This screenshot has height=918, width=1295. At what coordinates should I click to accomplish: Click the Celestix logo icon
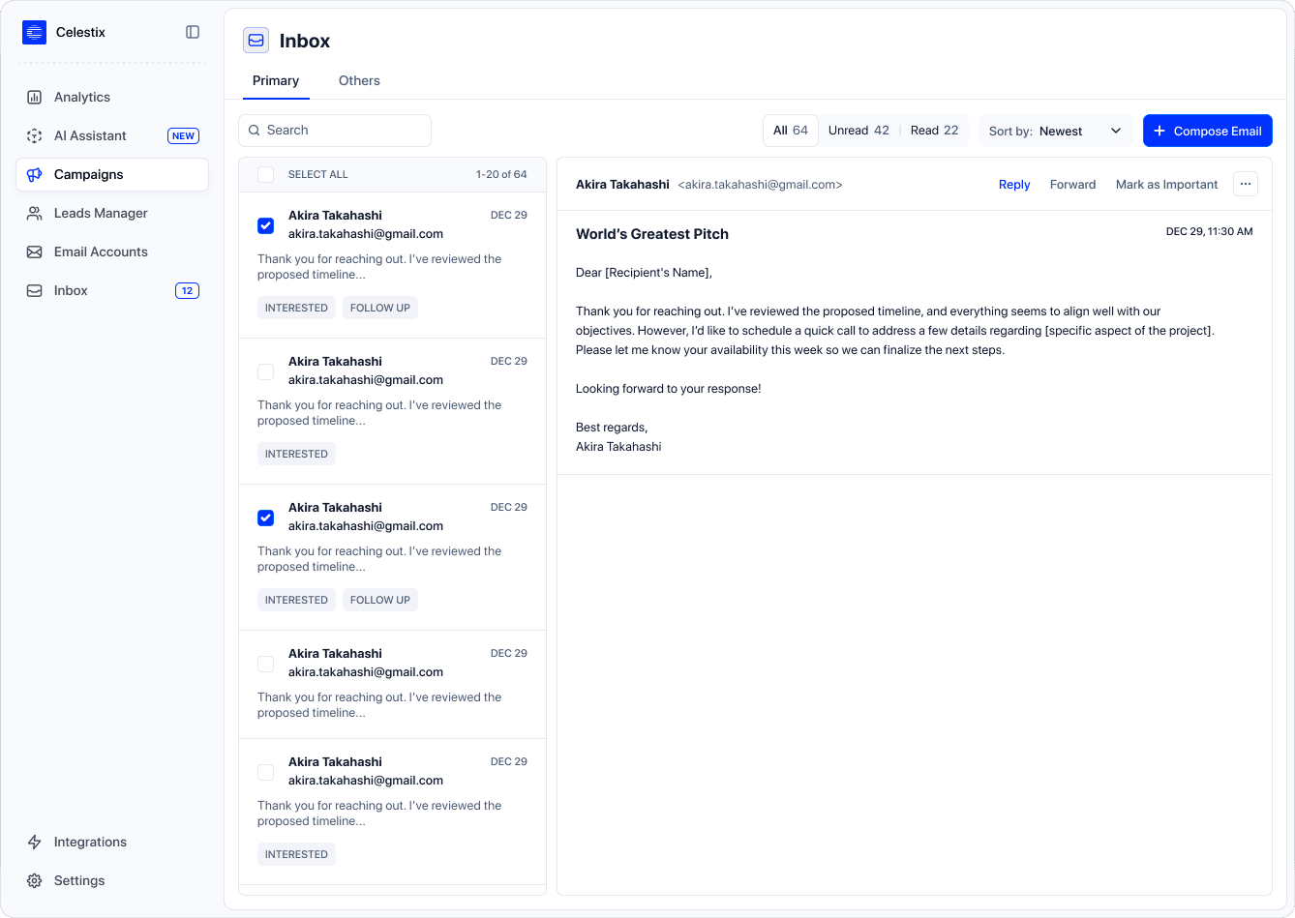35,33
